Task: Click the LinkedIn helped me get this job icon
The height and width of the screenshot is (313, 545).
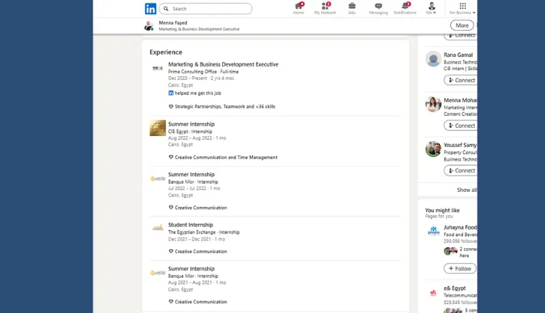Action: [x=171, y=93]
